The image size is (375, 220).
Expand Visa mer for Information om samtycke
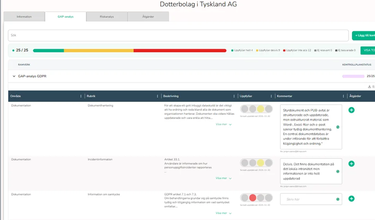tap(223, 213)
